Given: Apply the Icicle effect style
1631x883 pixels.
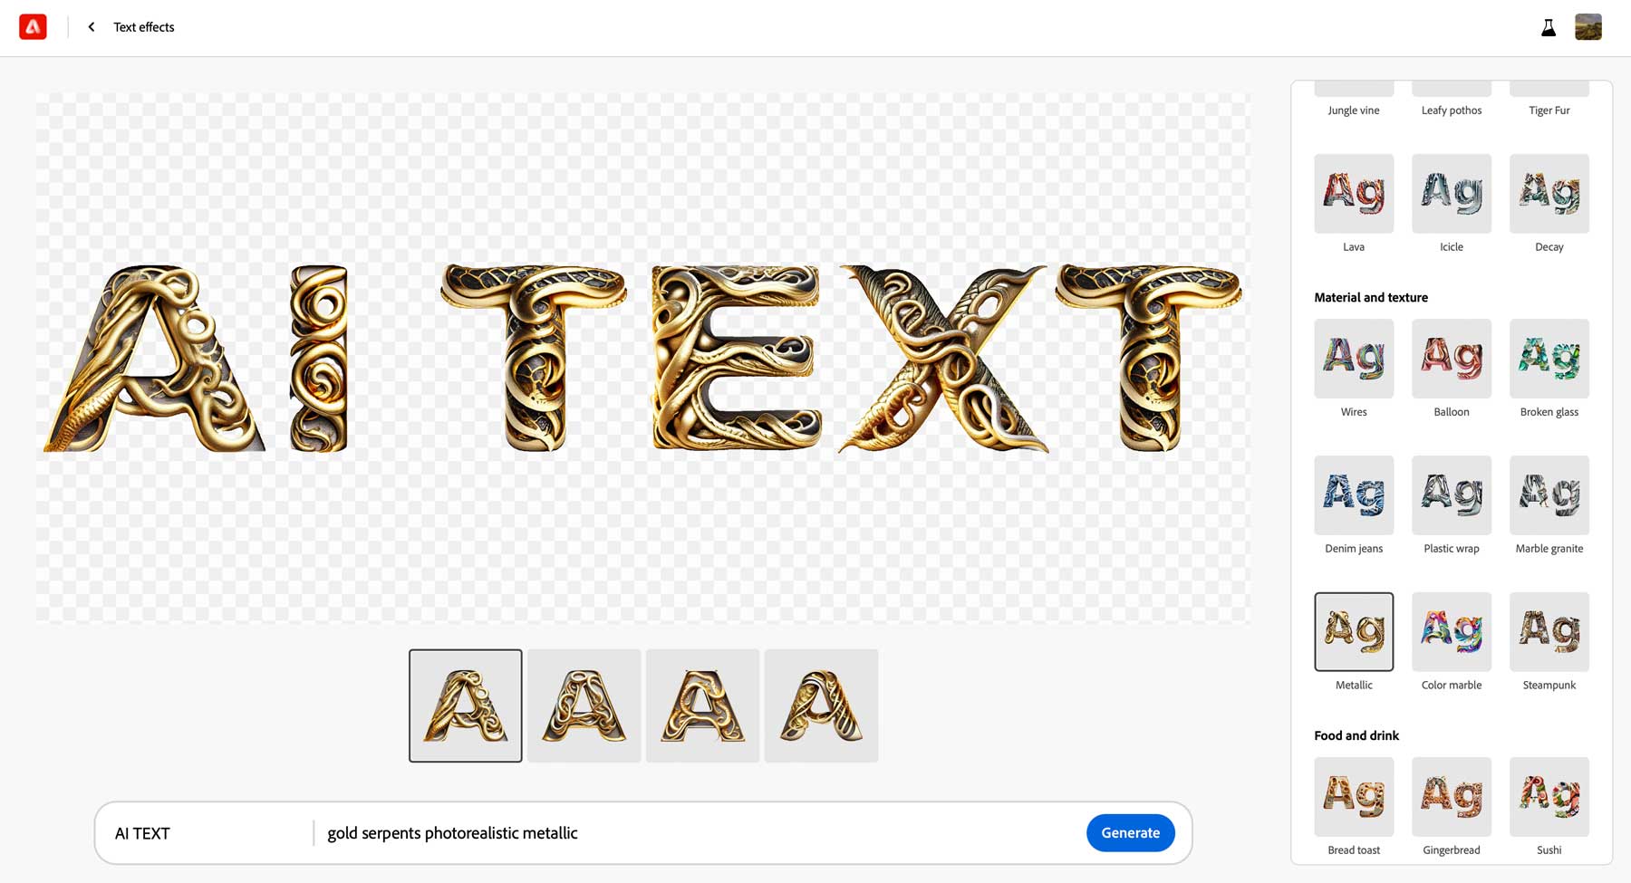Looking at the screenshot, I should tap(1451, 193).
